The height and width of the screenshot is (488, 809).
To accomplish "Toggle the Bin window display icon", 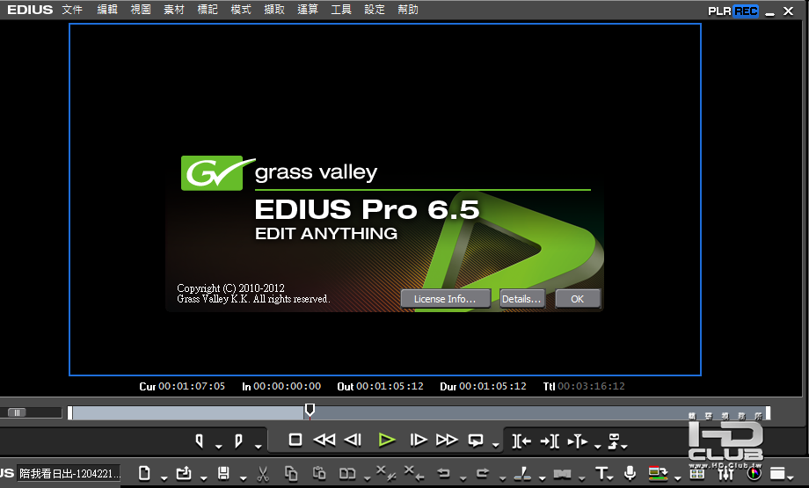I will [697, 473].
